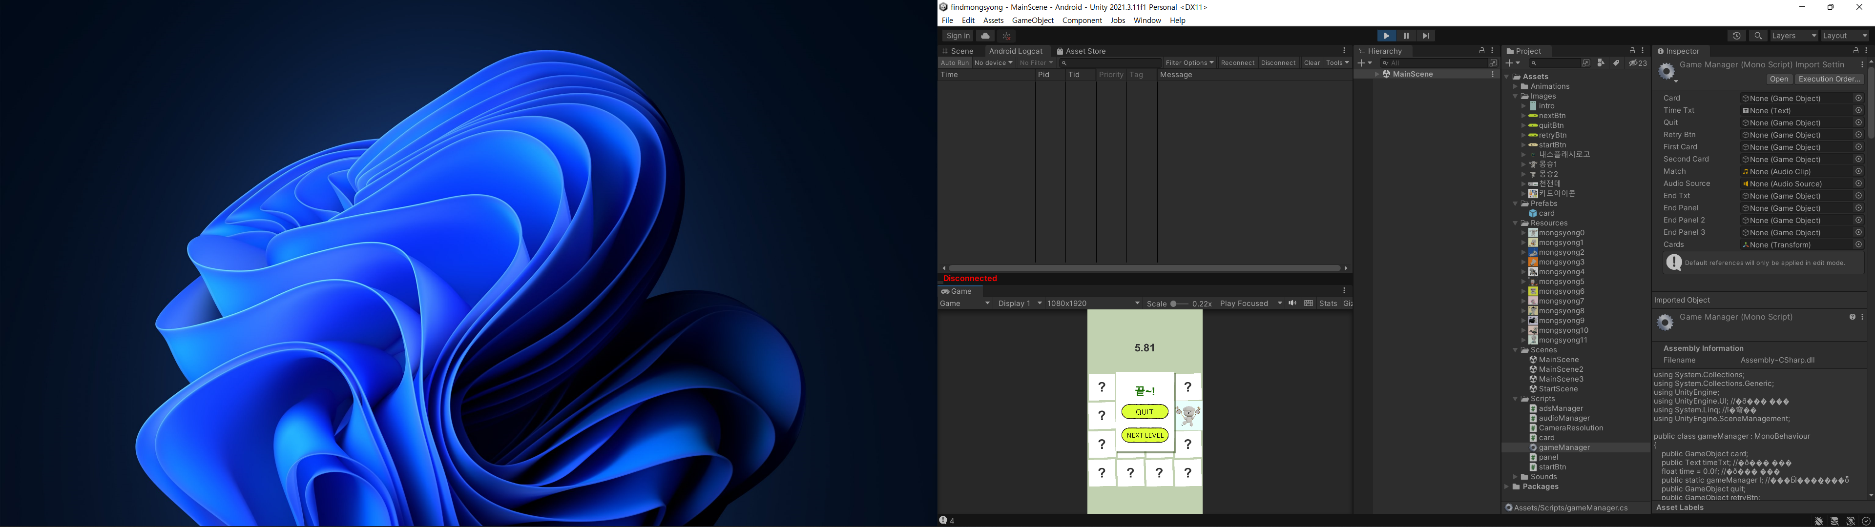Open the Logcat Tools dropdown

click(1337, 63)
